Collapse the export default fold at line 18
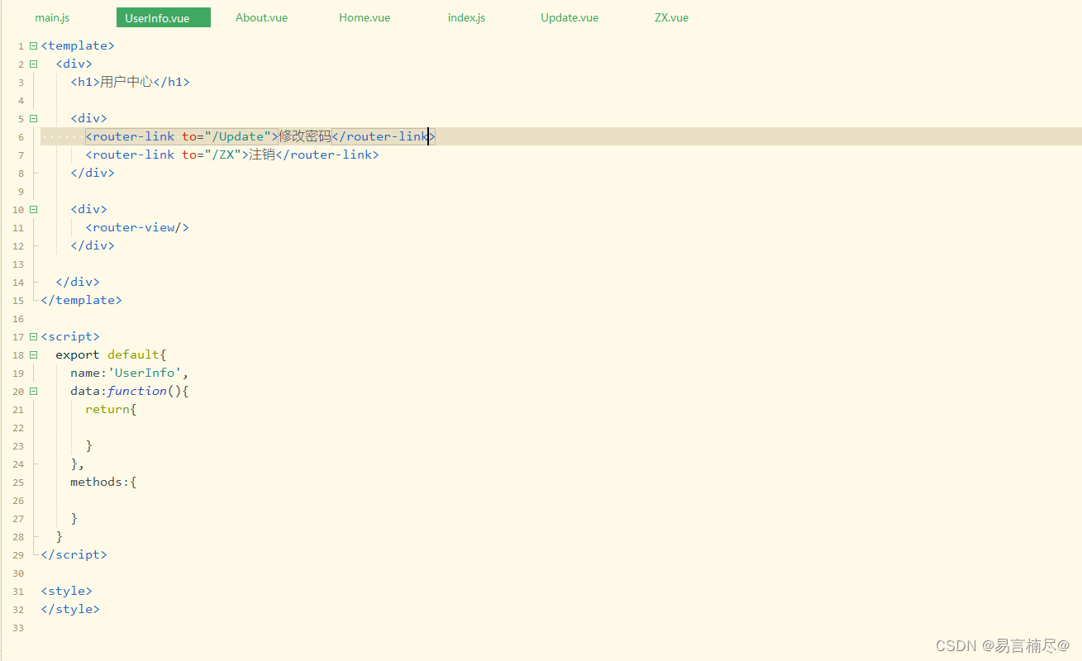Image resolution: width=1082 pixels, height=661 pixels. coord(32,354)
